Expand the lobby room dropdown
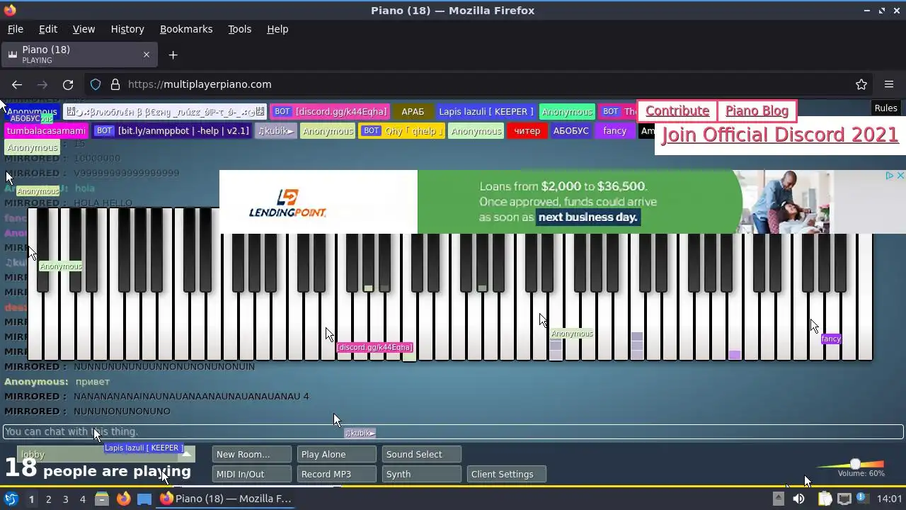This screenshot has height=510, width=906. click(186, 454)
